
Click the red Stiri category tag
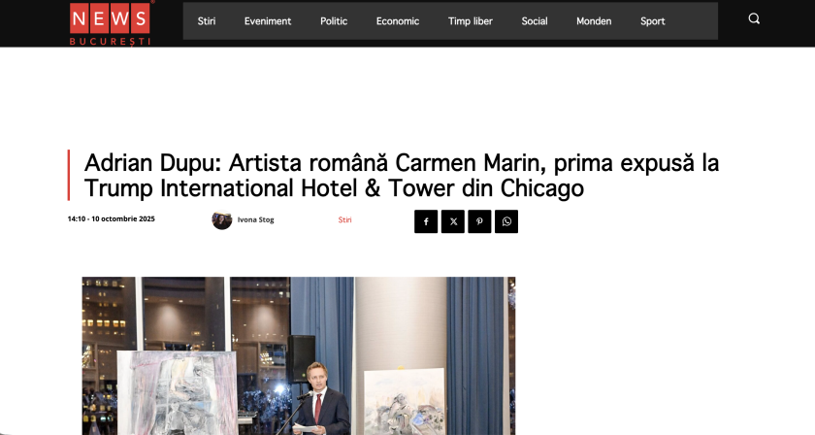344,219
